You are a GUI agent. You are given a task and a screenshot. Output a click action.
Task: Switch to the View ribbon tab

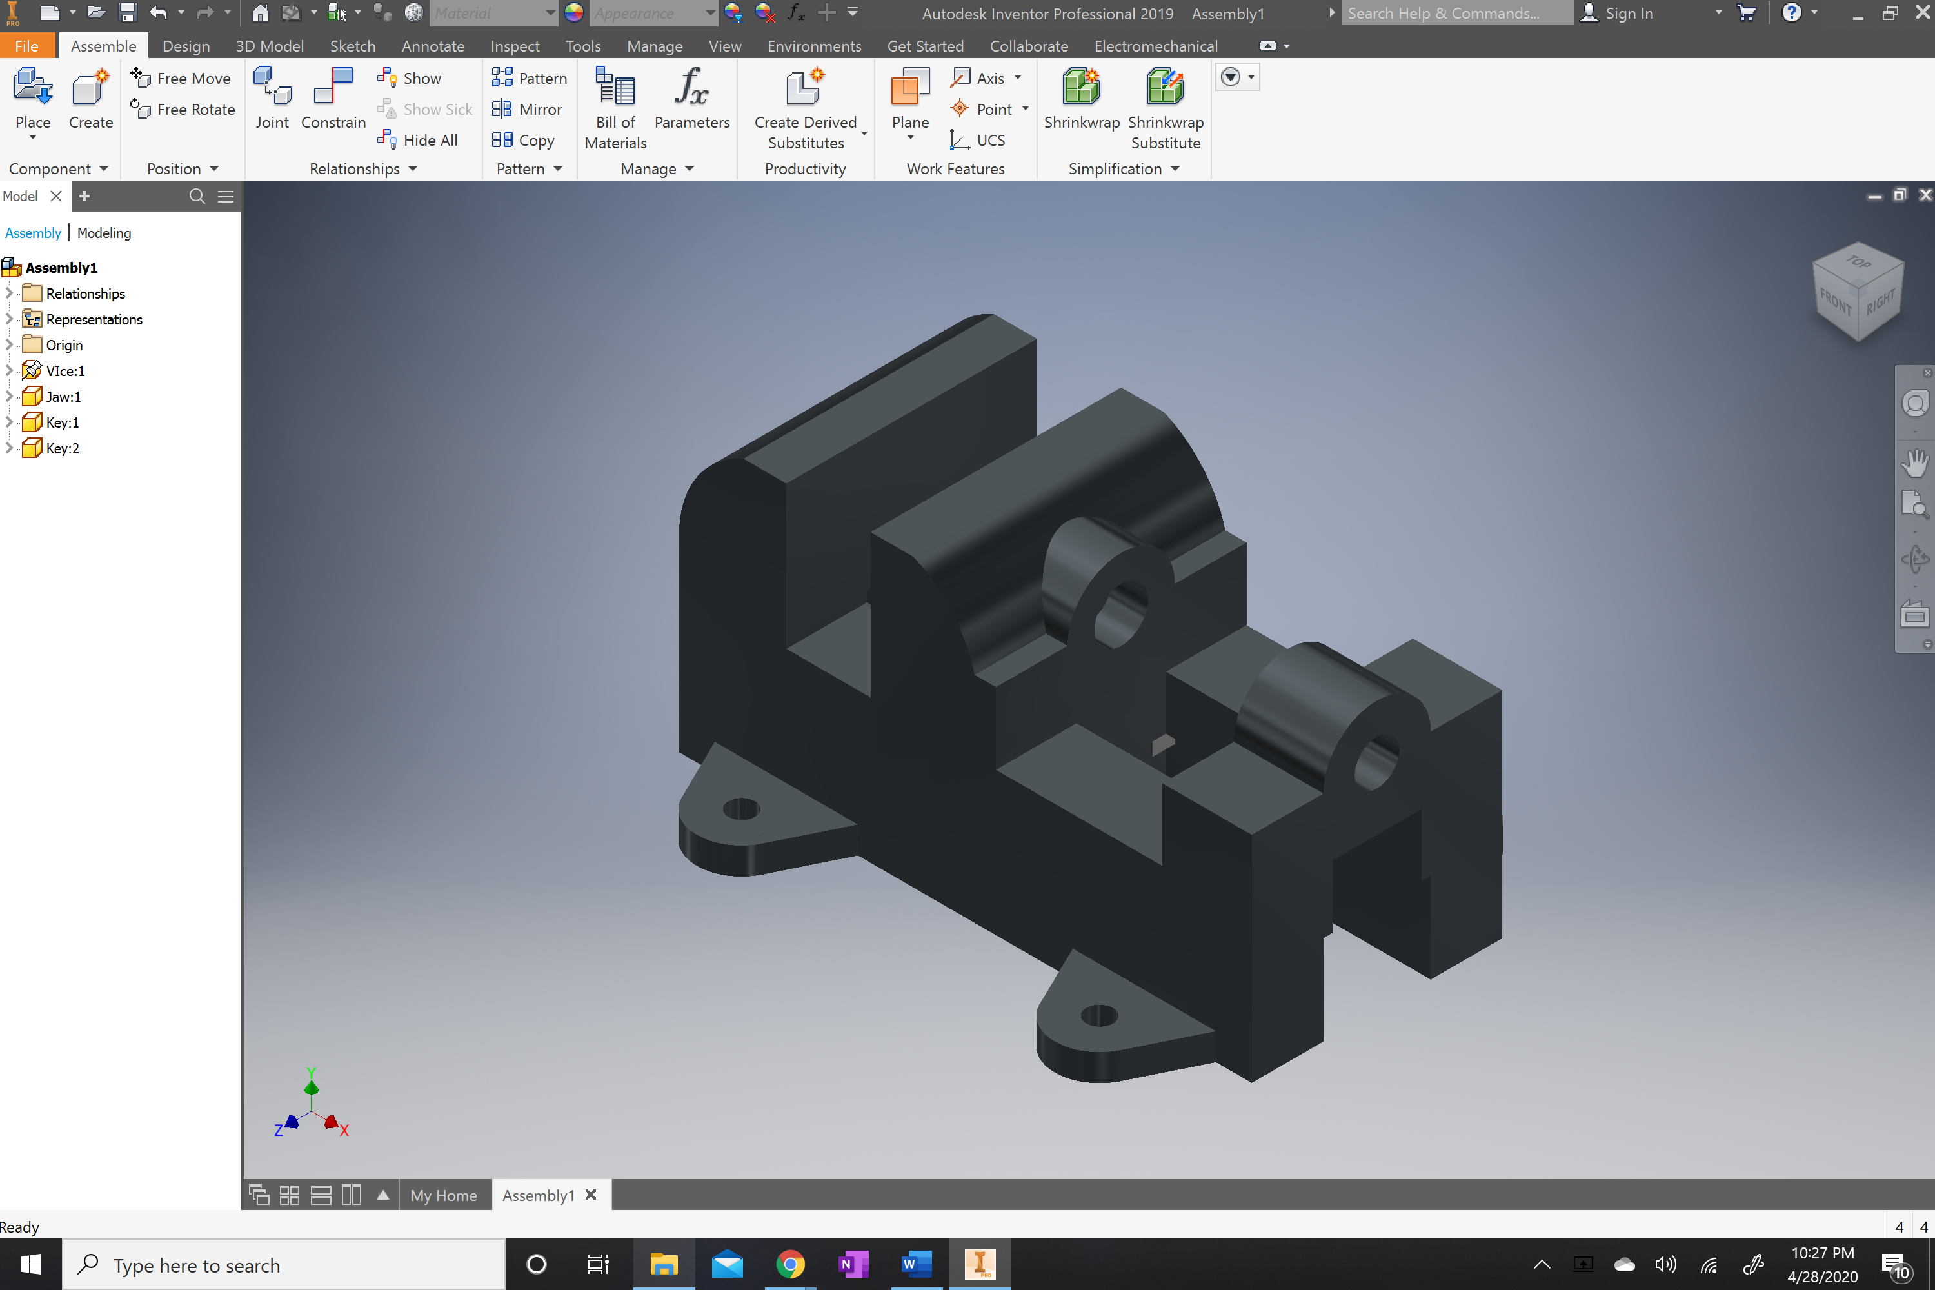tap(725, 46)
